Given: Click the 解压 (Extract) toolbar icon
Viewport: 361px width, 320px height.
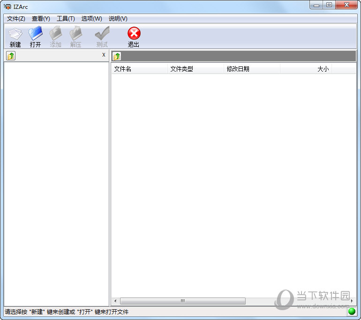Looking at the screenshot, I should 76,33.
